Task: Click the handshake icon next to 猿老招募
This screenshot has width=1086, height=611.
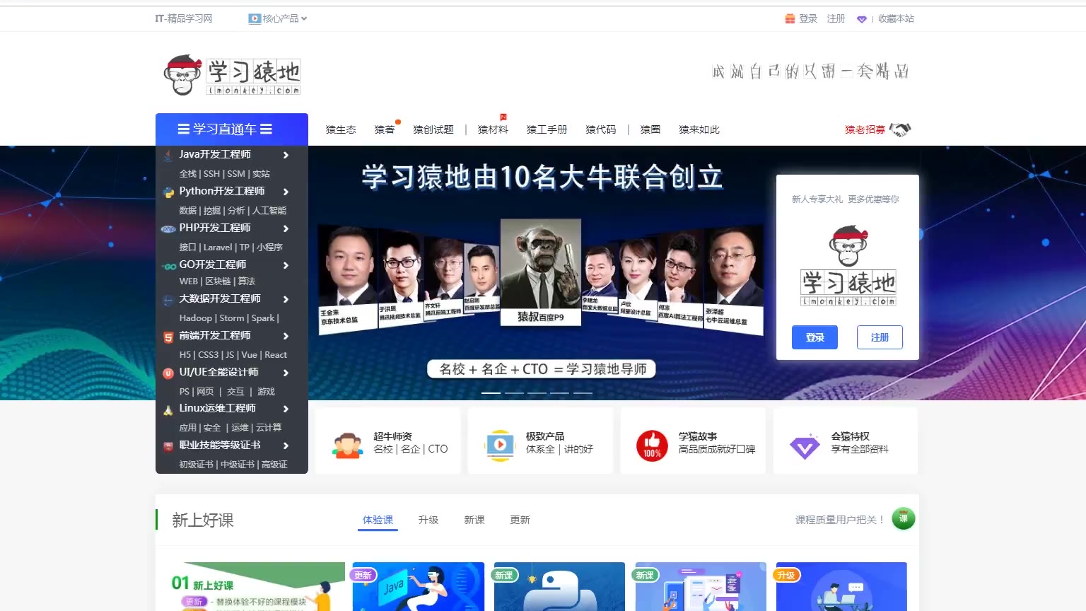Action: coord(900,129)
